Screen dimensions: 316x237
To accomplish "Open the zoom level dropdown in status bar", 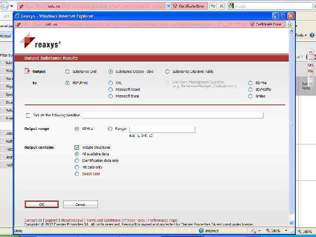I will 286,230.
